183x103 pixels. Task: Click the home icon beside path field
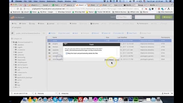[x=12, y=33]
